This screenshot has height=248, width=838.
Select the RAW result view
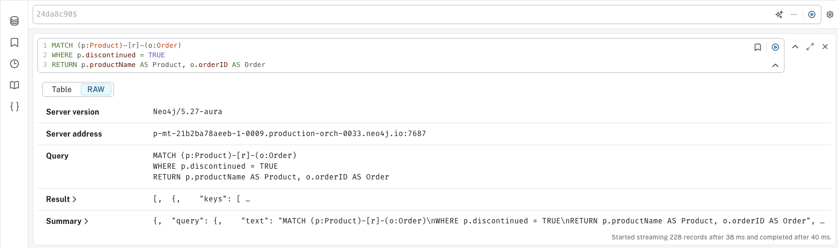point(96,89)
